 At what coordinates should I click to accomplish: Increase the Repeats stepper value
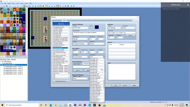[96, 51]
